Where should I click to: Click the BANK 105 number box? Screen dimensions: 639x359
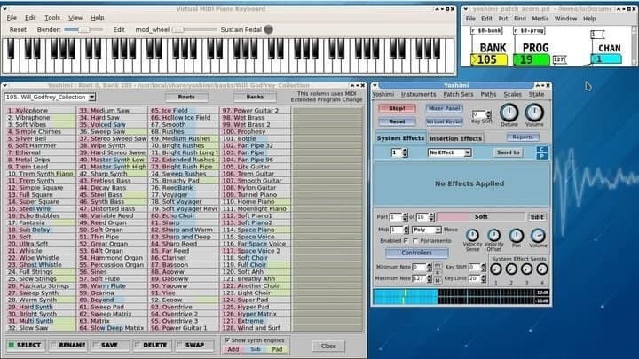click(489, 60)
